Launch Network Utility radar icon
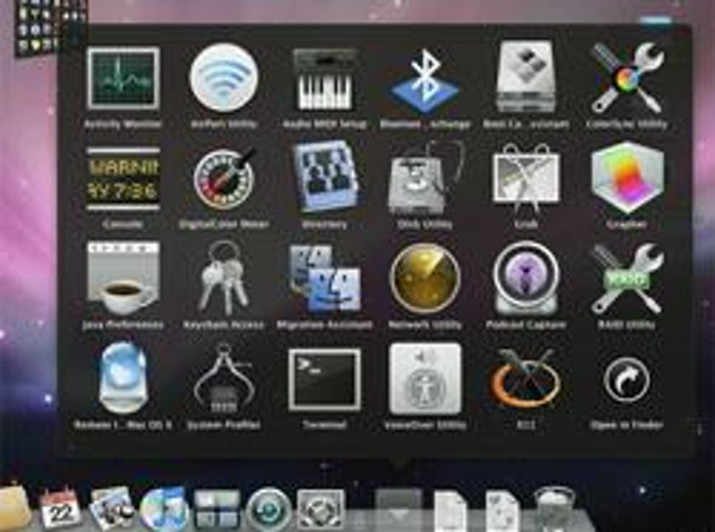Viewport: 715px width, 532px height. tap(425, 278)
